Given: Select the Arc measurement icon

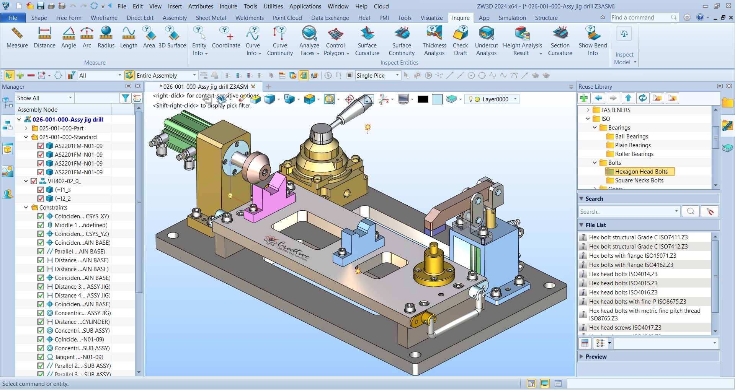Looking at the screenshot, I should tap(87, 37).
